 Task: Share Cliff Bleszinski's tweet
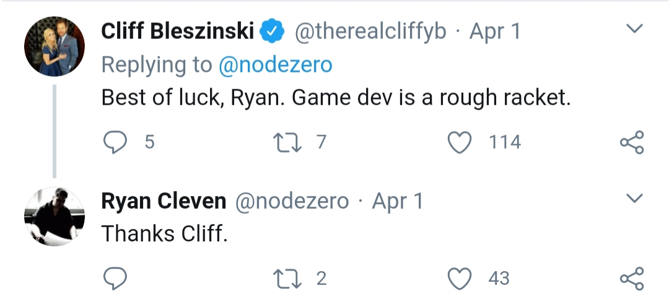point(631,143)
